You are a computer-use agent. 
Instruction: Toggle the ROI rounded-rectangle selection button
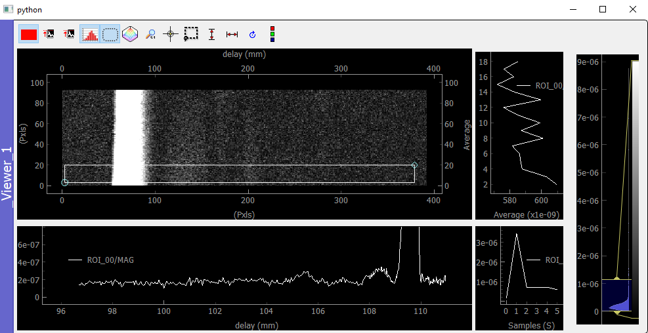tap(110, 34)
